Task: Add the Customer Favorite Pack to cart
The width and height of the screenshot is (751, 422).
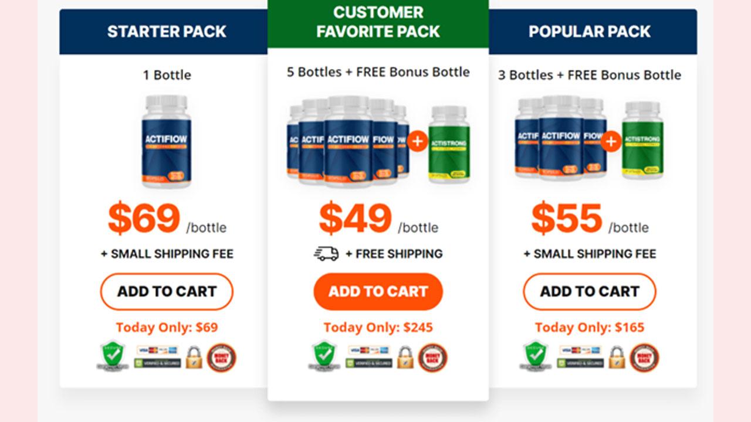Action: click(x=378, y=291)
